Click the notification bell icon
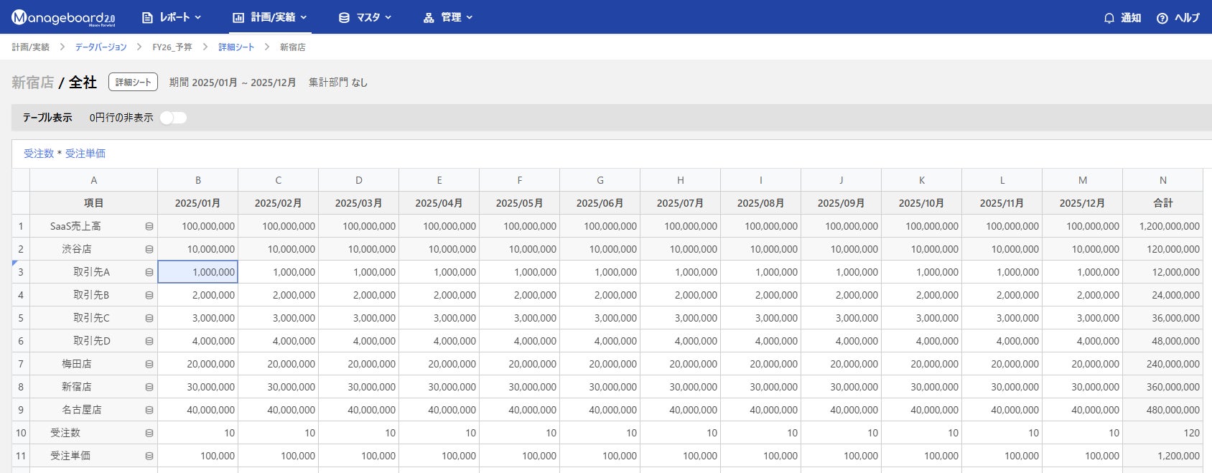Screen dimensions: 1212x473 [x=1109, y=18]
